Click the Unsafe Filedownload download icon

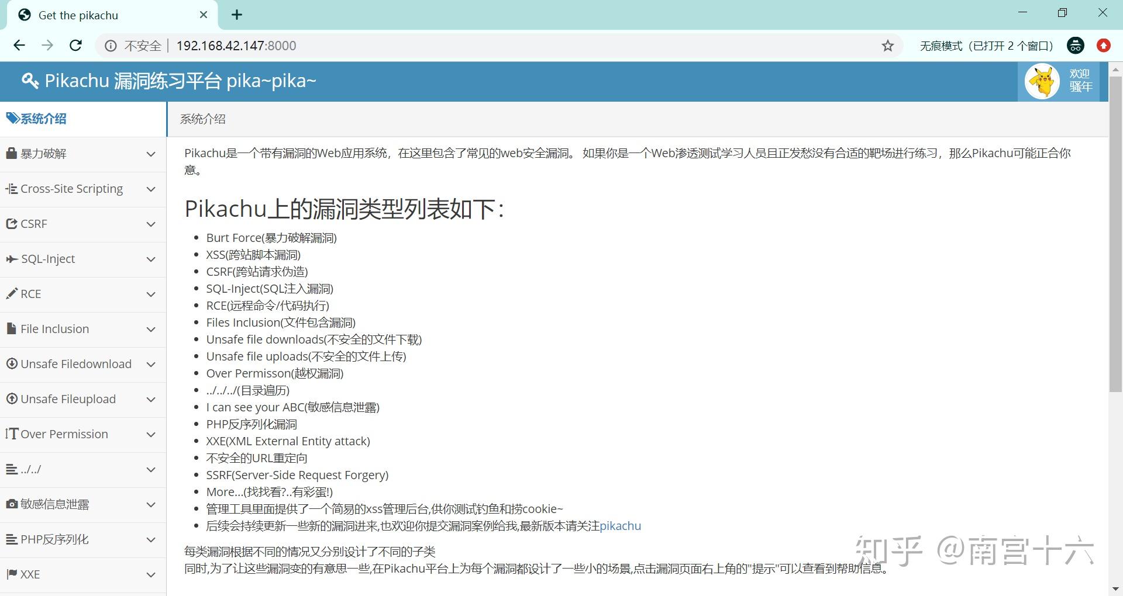12,363
